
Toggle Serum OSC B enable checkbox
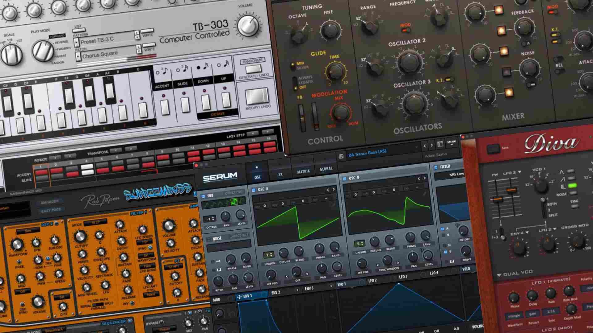pyautogui.click(x=345, y=178)
